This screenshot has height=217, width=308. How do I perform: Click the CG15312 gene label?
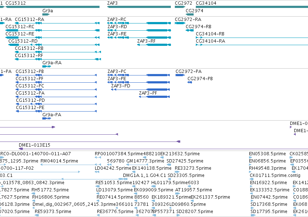point(16,3)
